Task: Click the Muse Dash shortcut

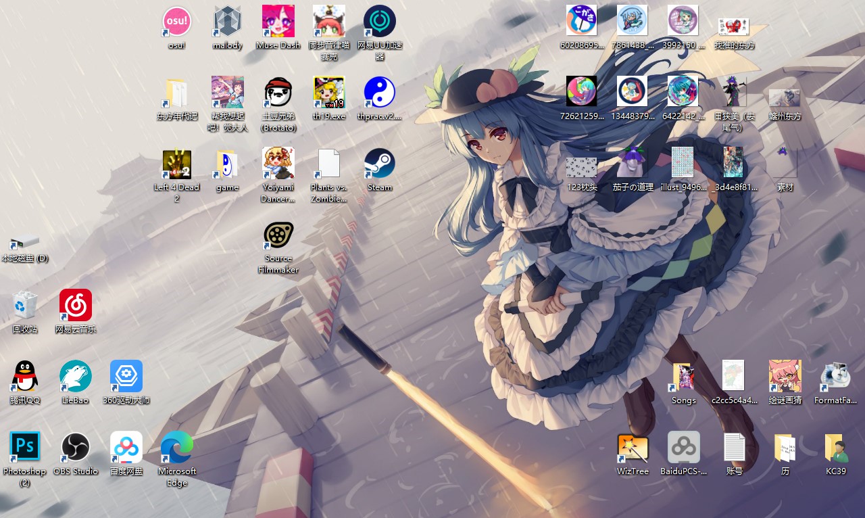Action: 278,22
